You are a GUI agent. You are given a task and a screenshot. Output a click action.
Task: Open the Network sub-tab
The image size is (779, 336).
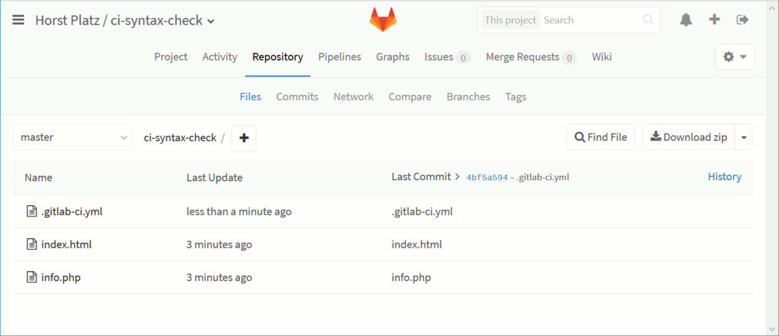(354, 97)
